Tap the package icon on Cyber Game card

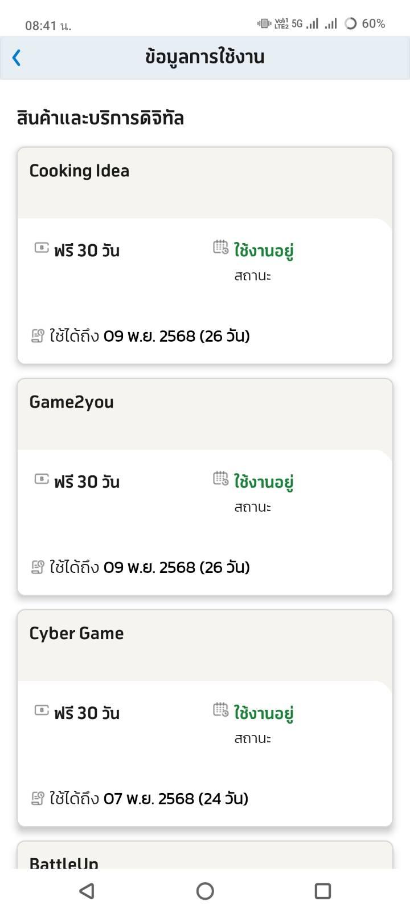pyautogui.click(x=42, y=710)
